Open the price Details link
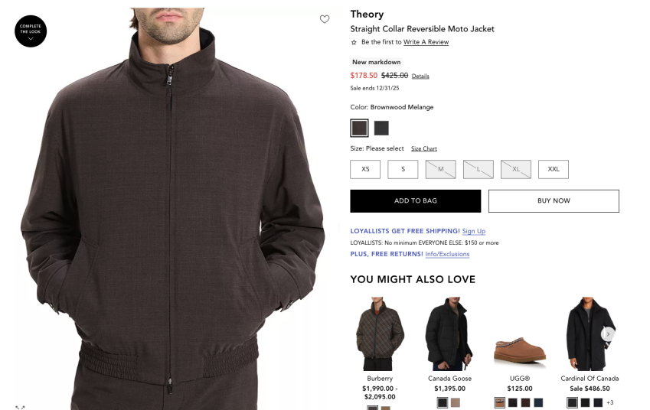 coord(420,76)
